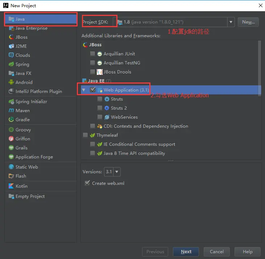Select the J2ME project icon

pos(11,46)
